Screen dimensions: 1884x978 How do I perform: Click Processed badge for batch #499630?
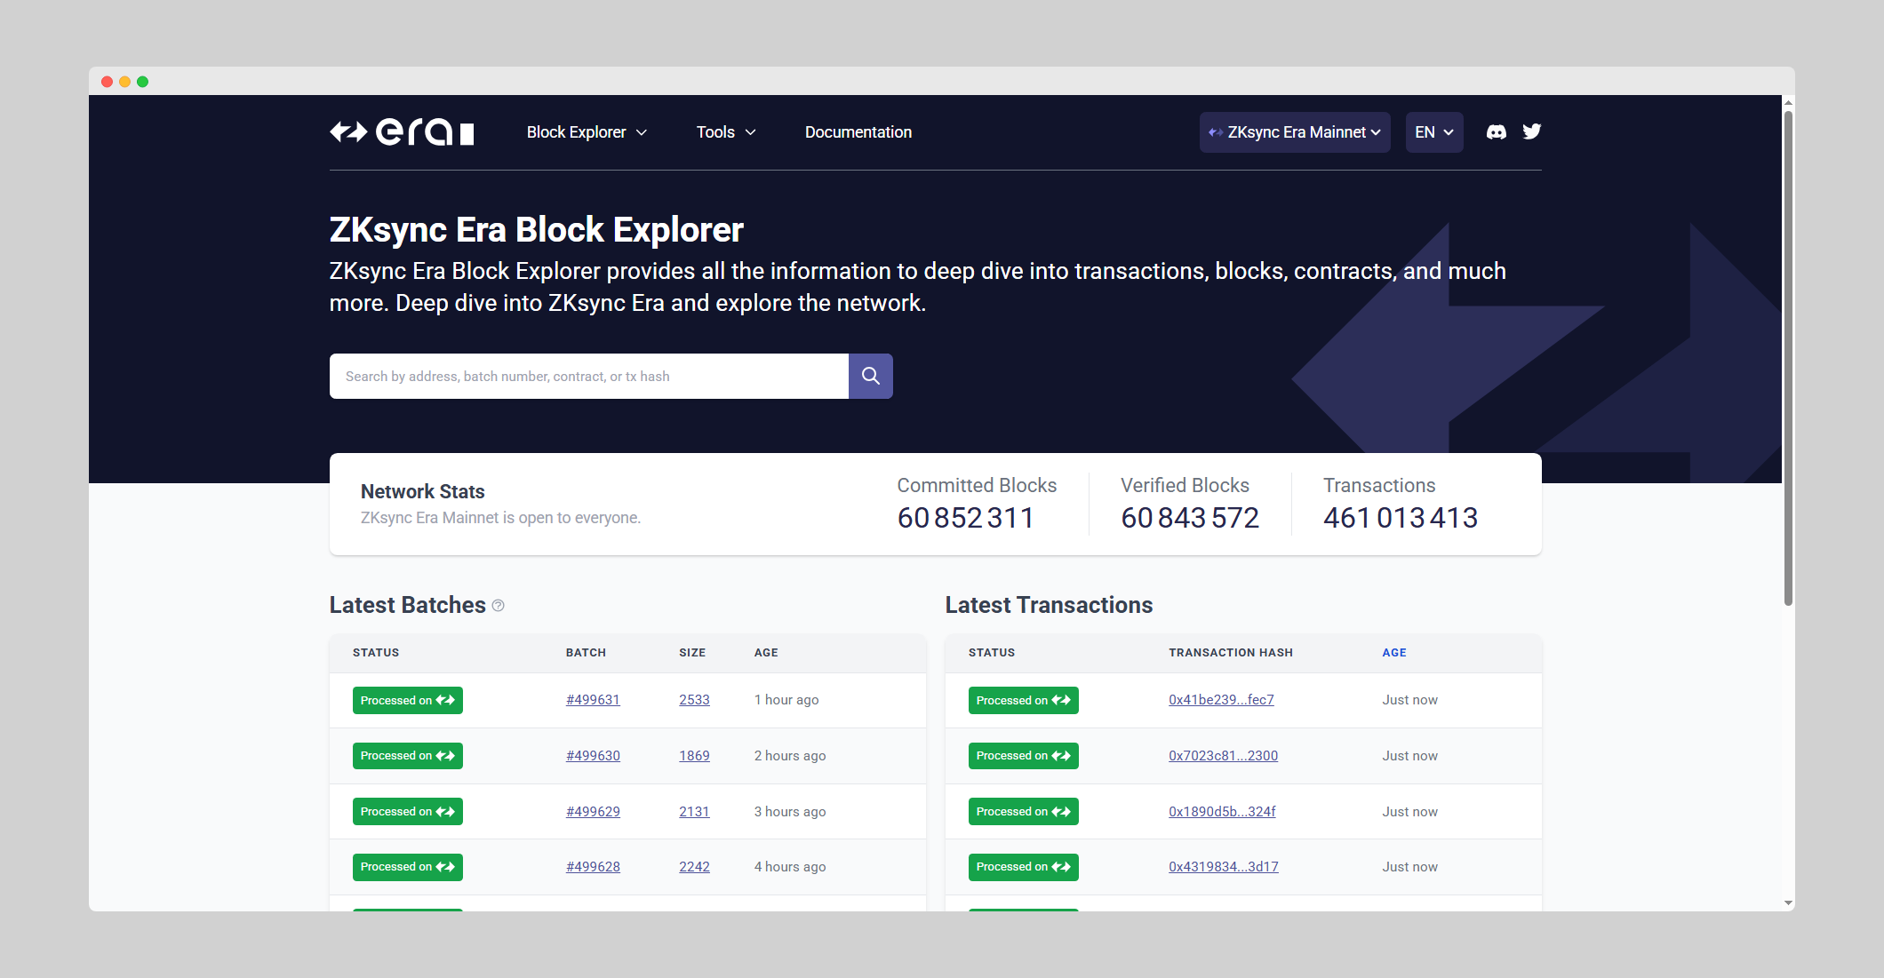click(x=408, y=756)
